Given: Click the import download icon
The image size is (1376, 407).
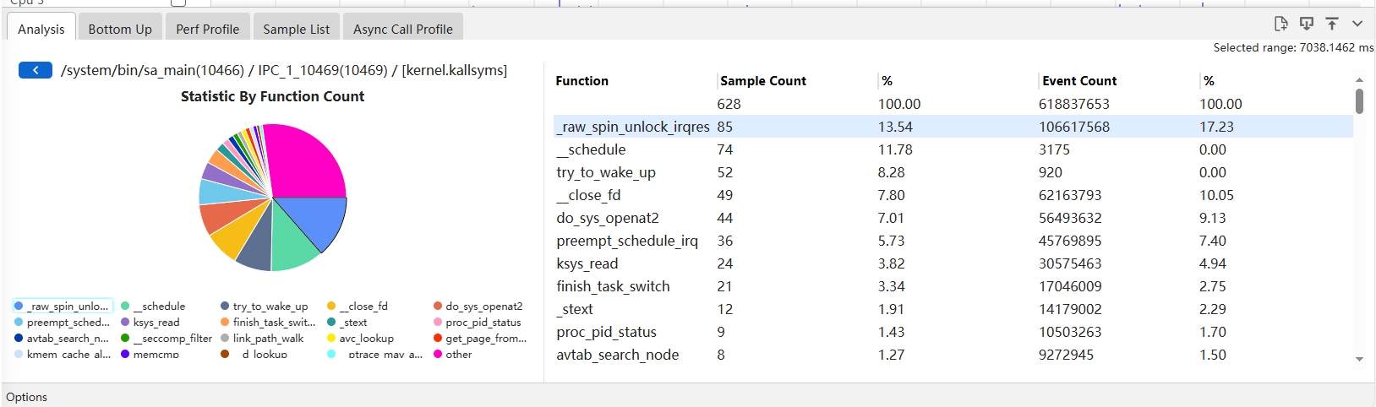Looking at the screenshot, I should 1307,24.
